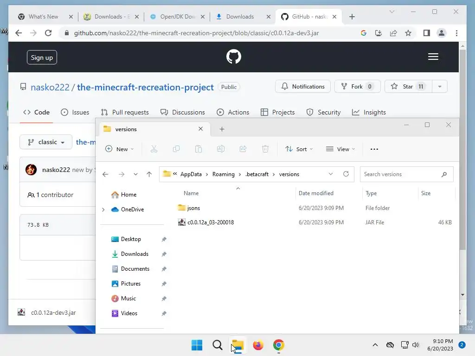Screen dimensions: 475x356
Task: Sort by the Date modified column header
Action: click(x=316, y=193)
